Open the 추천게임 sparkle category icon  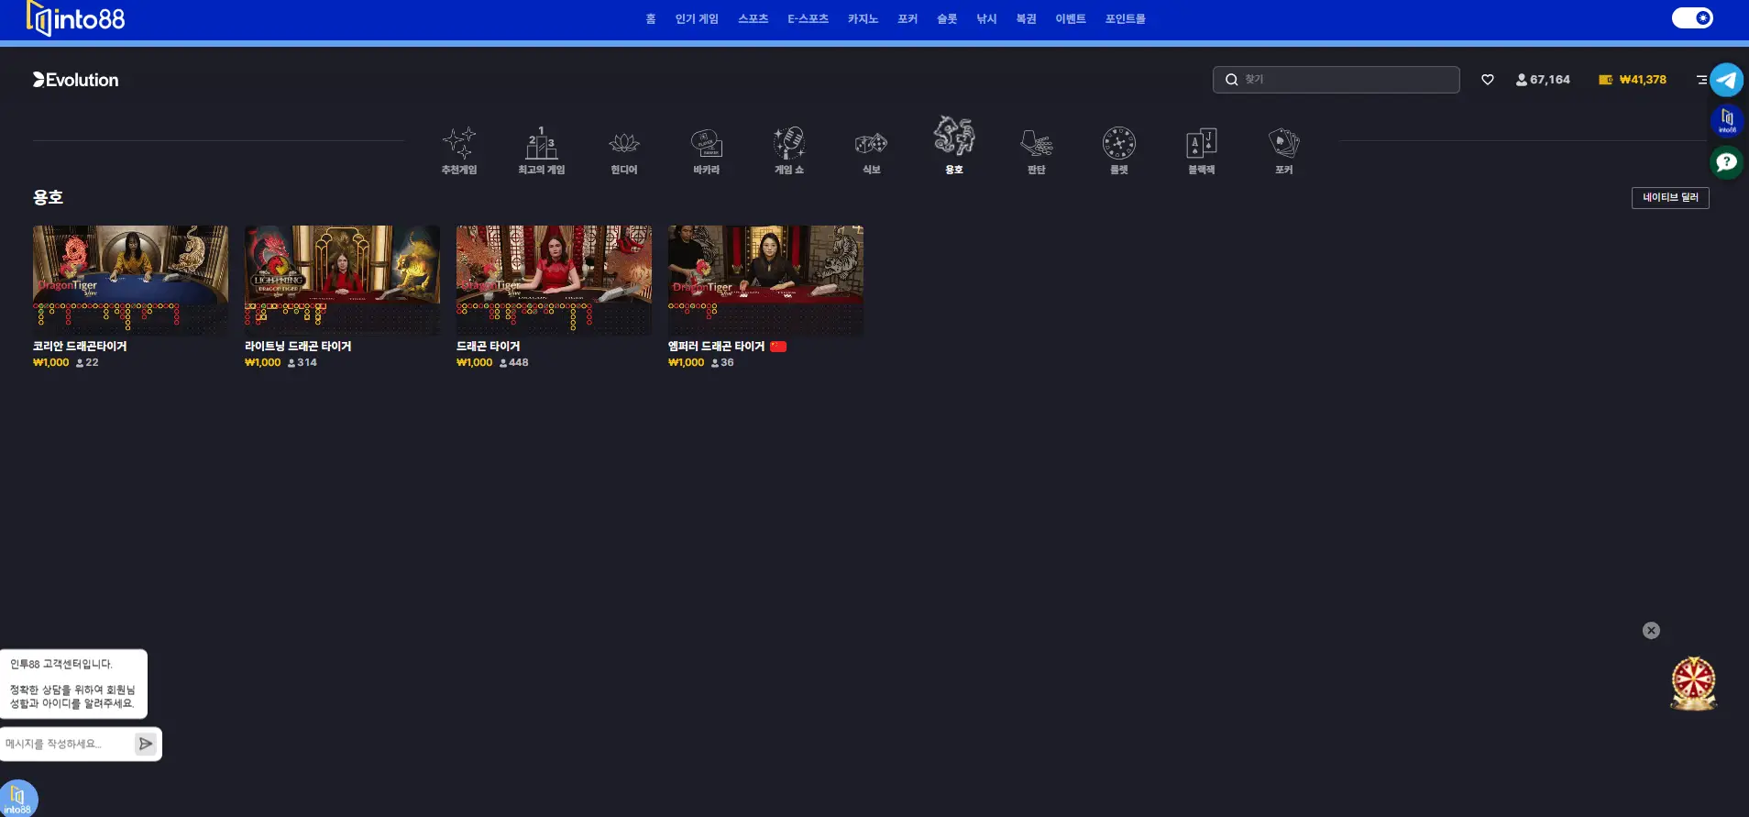pos(459,143)
